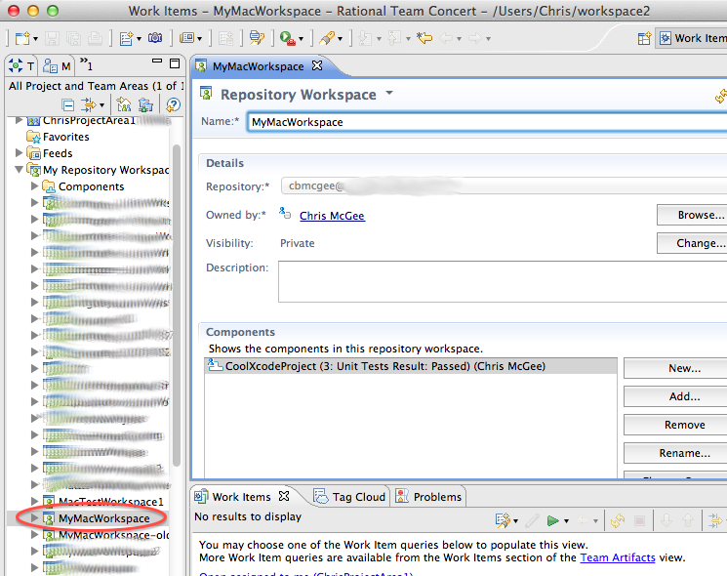This screenshot has width=727, height=576.
Task: Select the CoolXcodeProject component row
Action: 411,366
